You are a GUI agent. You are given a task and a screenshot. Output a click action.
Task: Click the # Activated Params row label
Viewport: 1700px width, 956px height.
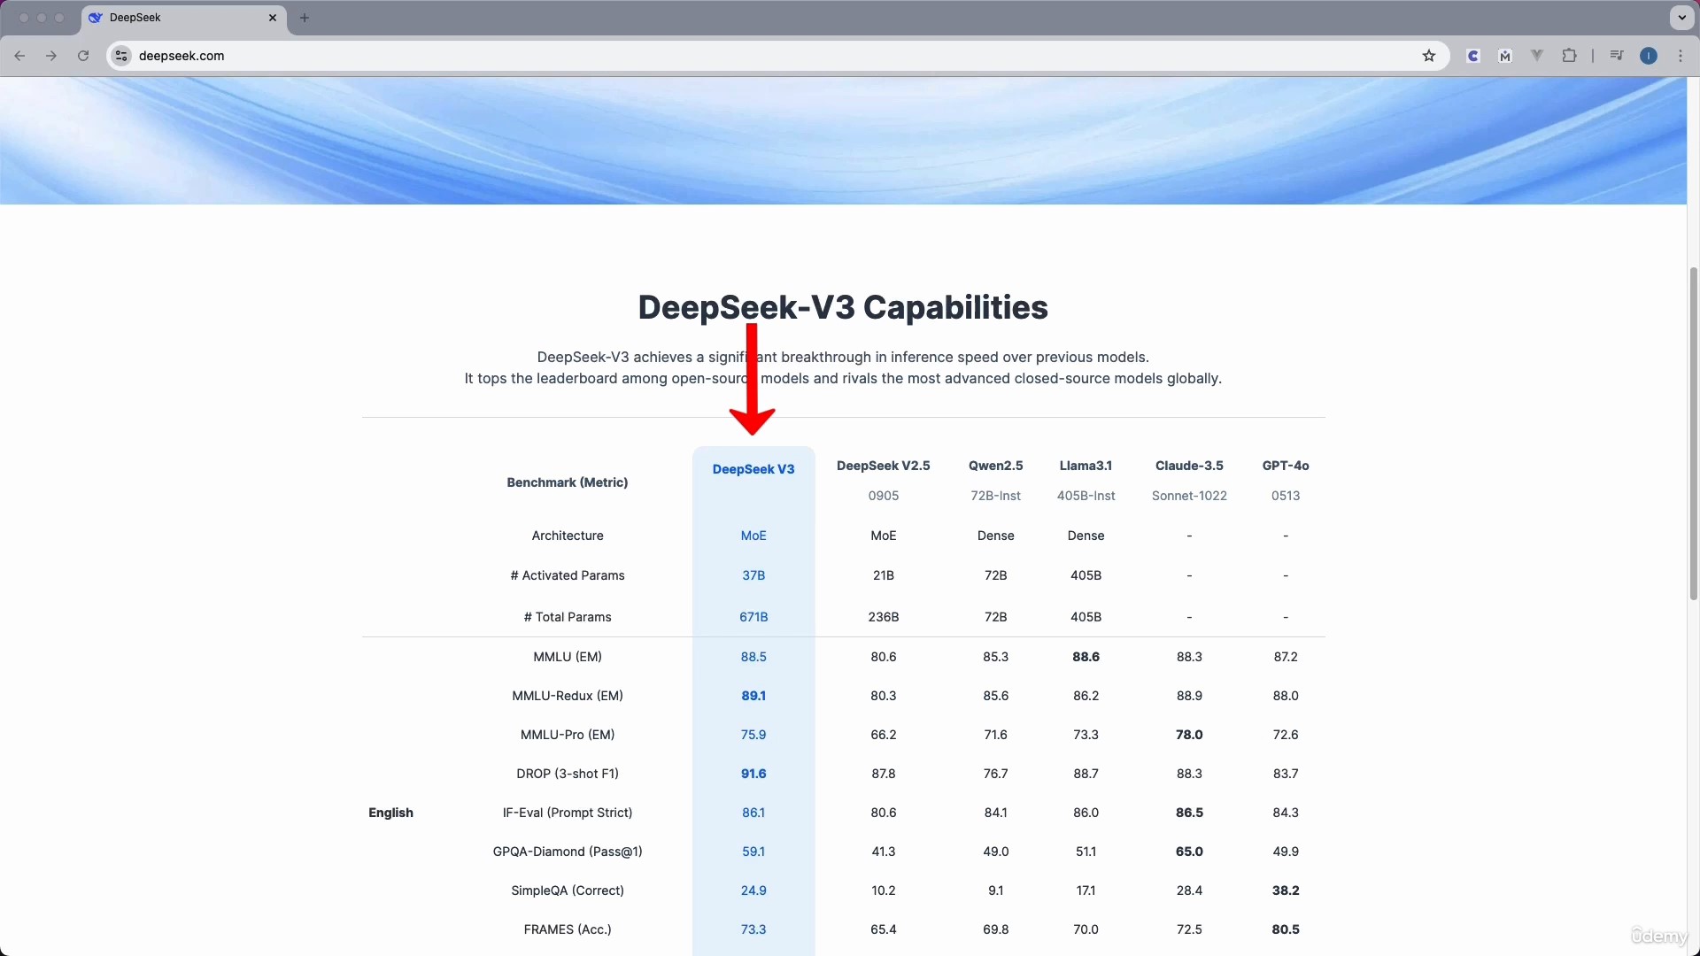click(x=568, y=575)
